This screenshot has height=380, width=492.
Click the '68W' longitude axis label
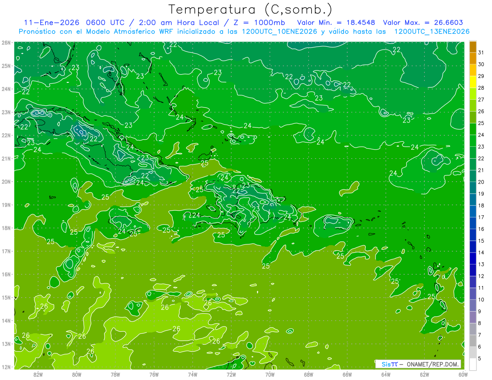[308, 374]
